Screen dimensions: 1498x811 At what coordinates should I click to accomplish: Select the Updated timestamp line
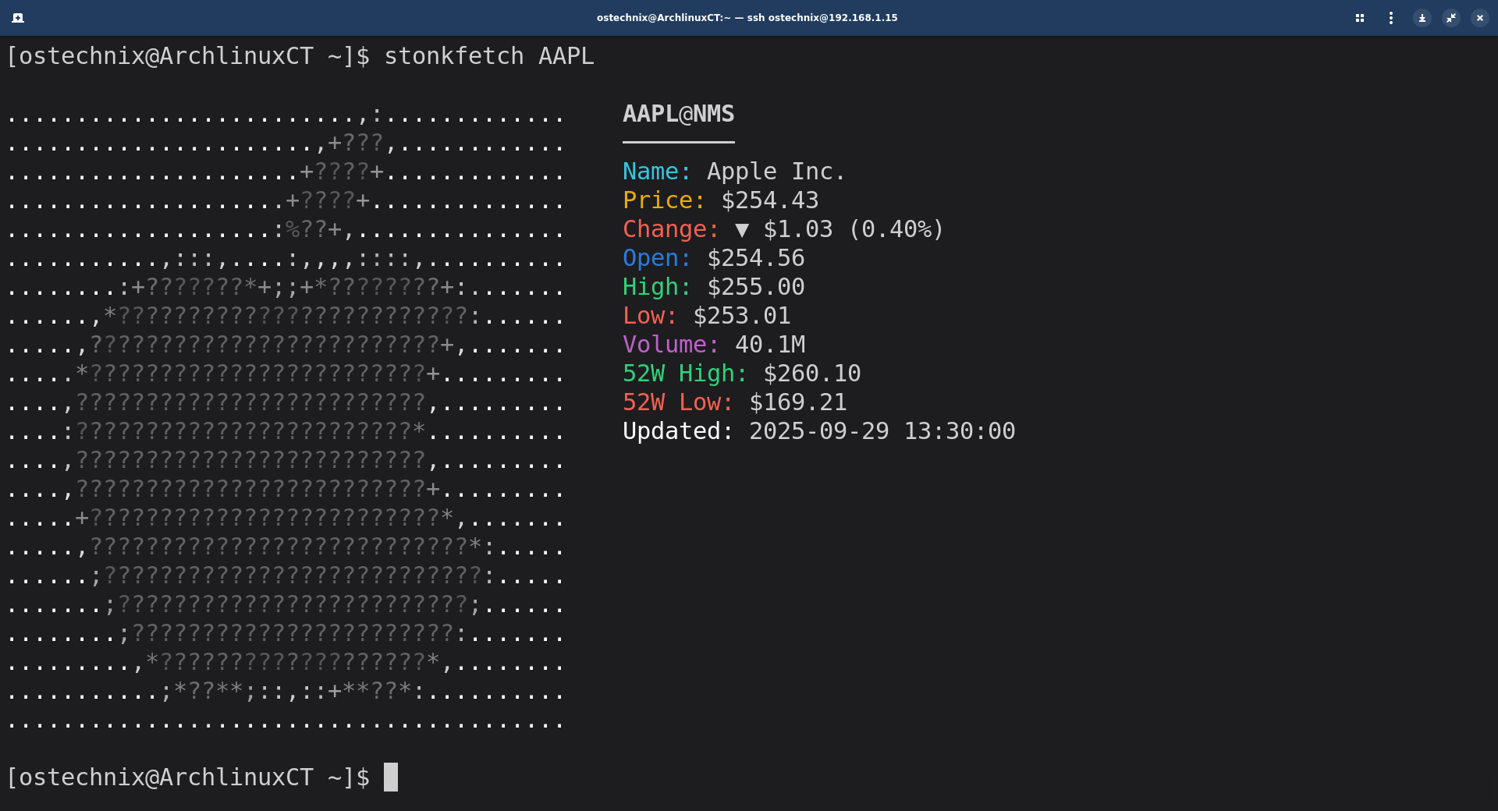coord(819,430)
